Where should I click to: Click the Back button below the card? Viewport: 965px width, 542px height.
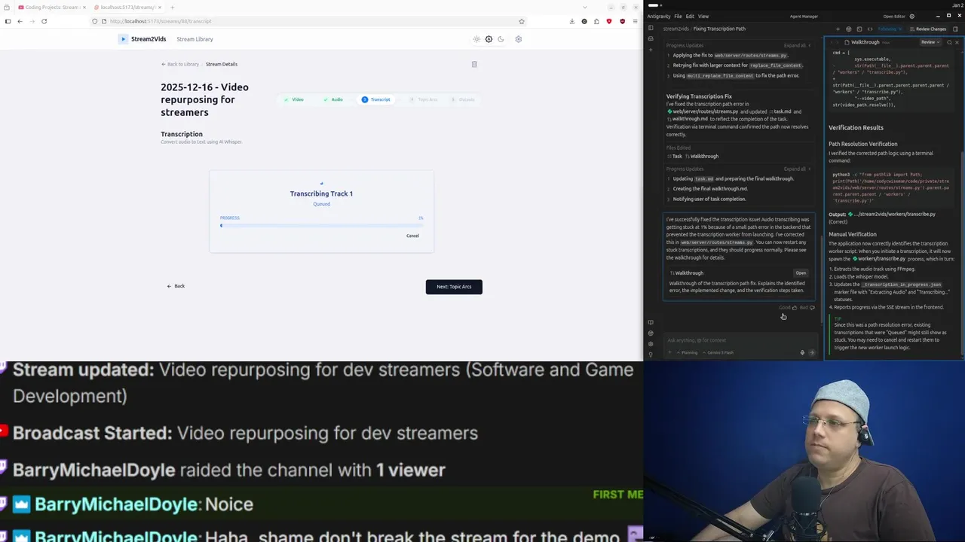tap(176, 286)
